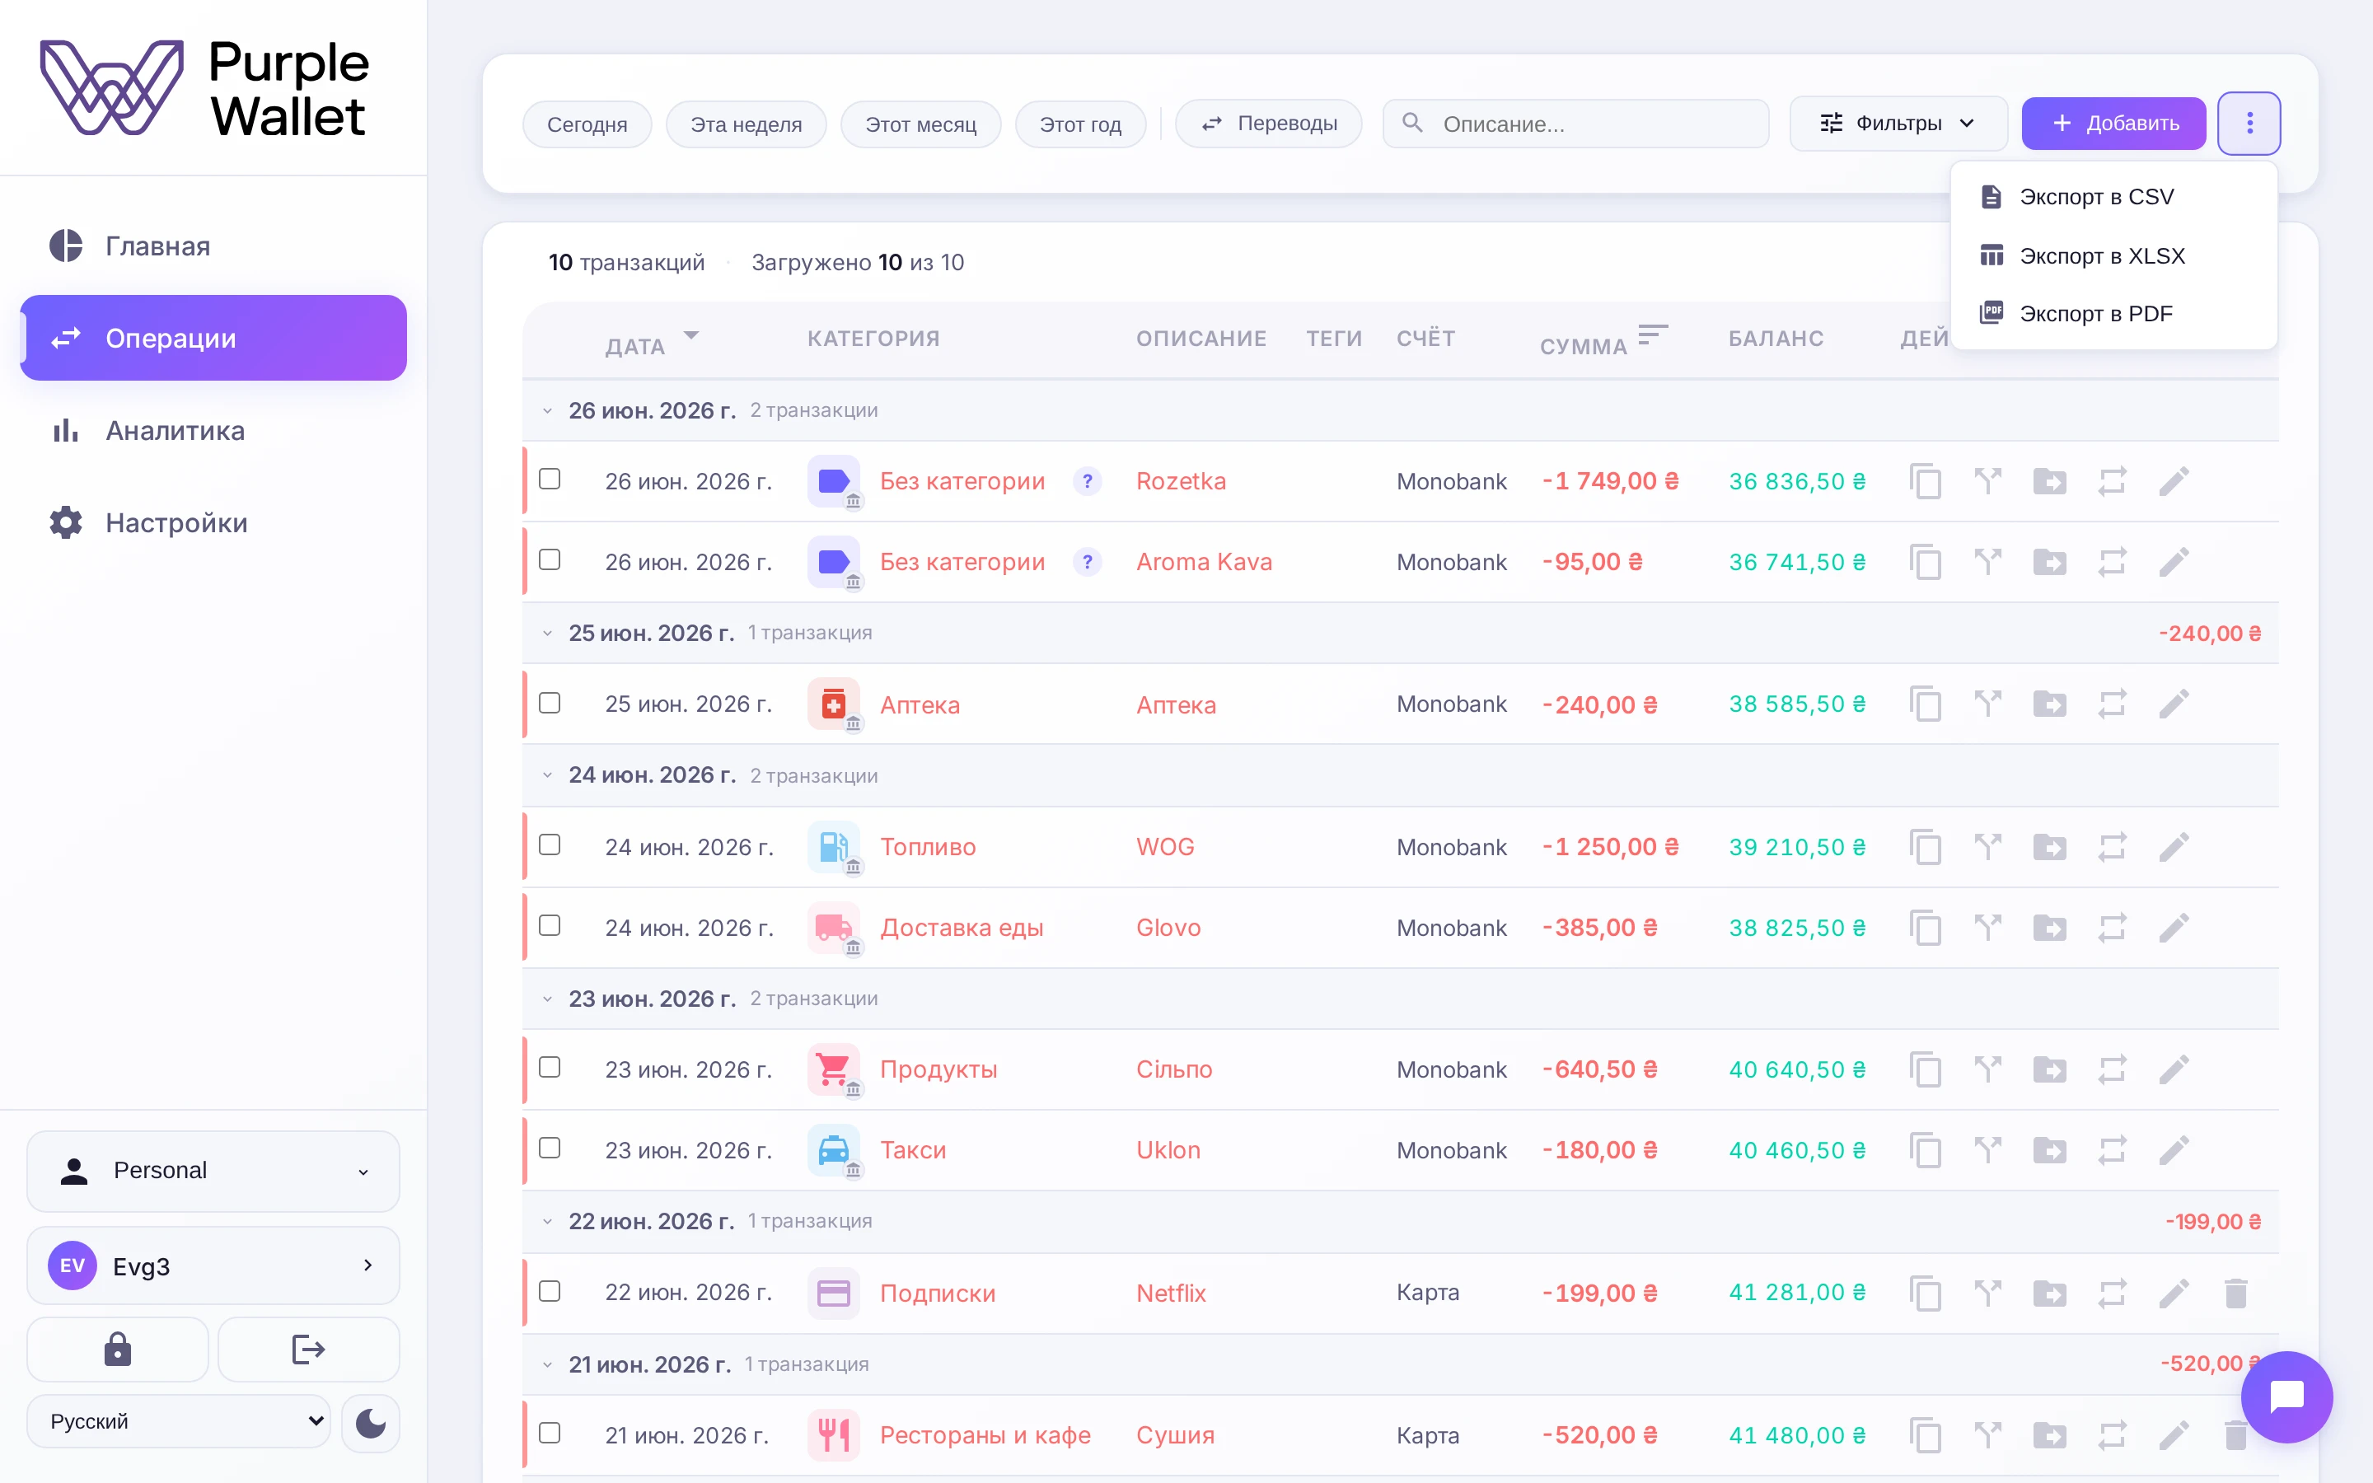This screenshot has height=1483, width=2373.
Task: Click the Добавить button
Action: coord(2113,124)
